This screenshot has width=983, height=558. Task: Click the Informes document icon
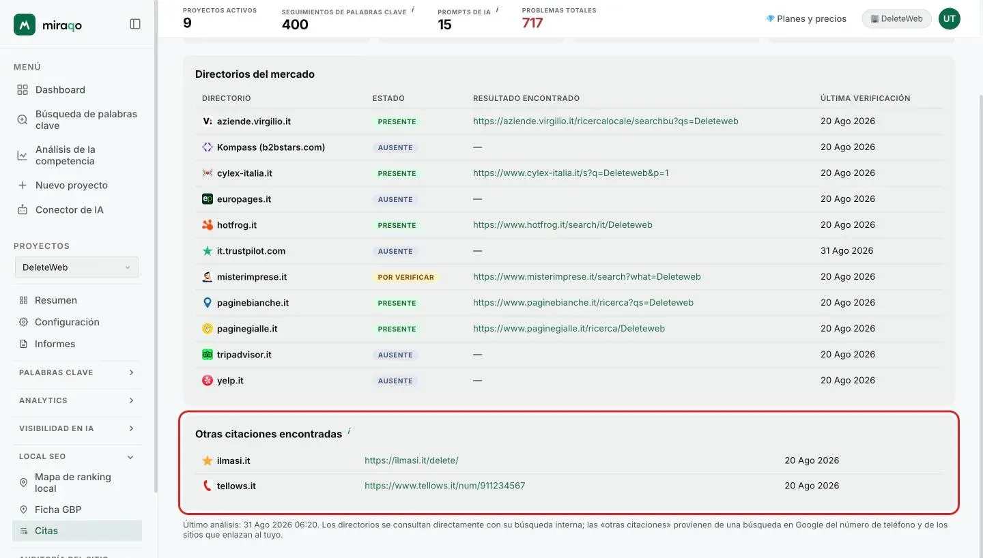point(23,344)
